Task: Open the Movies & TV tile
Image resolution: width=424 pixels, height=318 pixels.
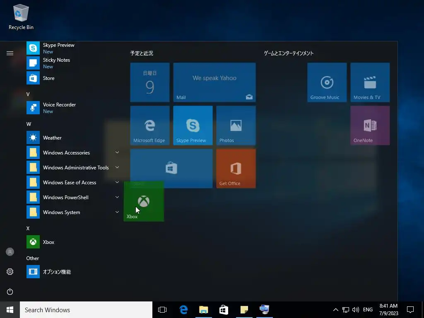Action: coord(370,82)
